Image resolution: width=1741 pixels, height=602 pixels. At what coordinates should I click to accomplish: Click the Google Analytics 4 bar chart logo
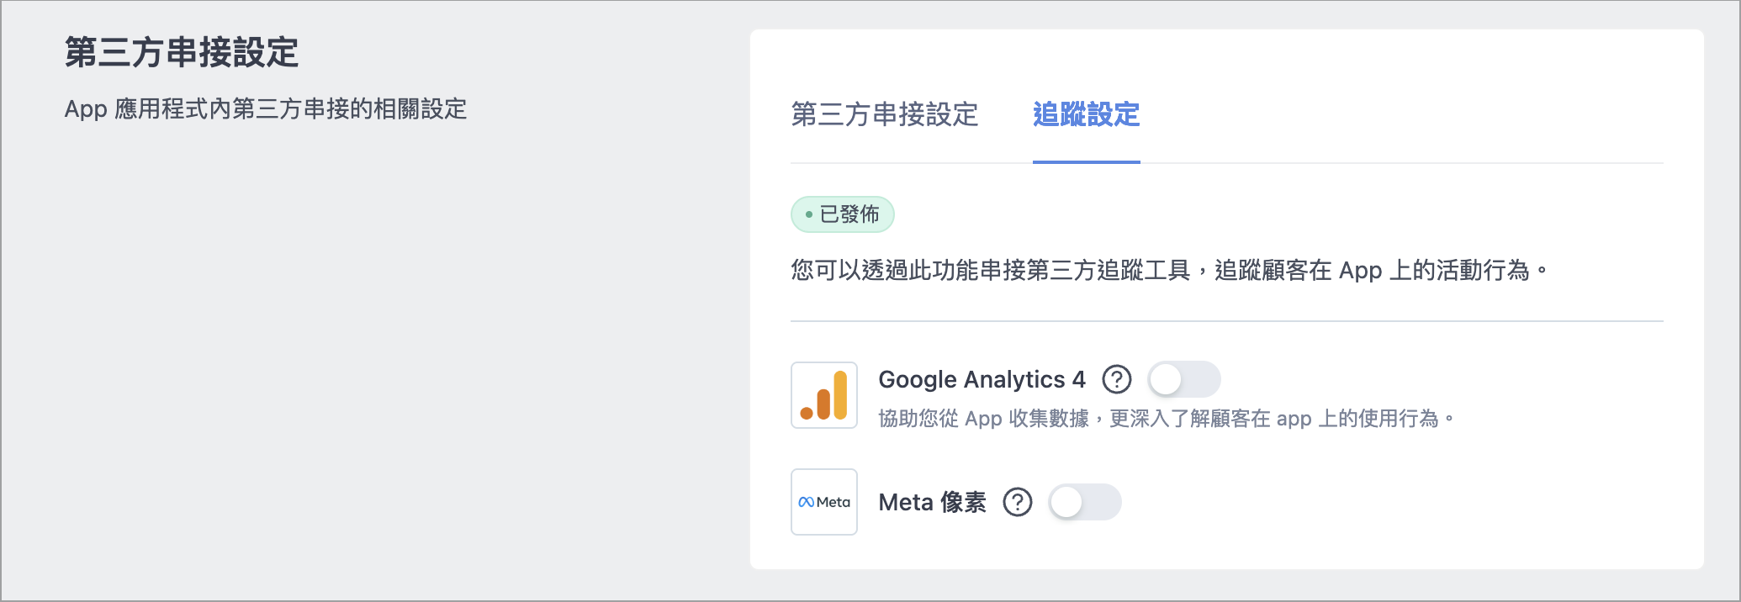pos(824,395)
